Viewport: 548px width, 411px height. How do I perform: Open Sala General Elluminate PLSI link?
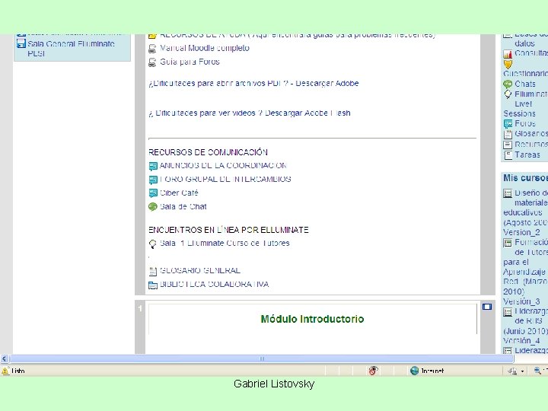pos(71,49)
